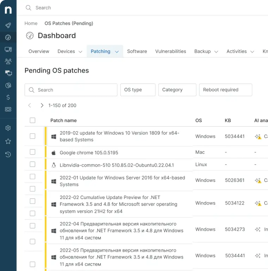Switch to the Vulnerabilities tab
268x271 pixels.
click(171, 51)
